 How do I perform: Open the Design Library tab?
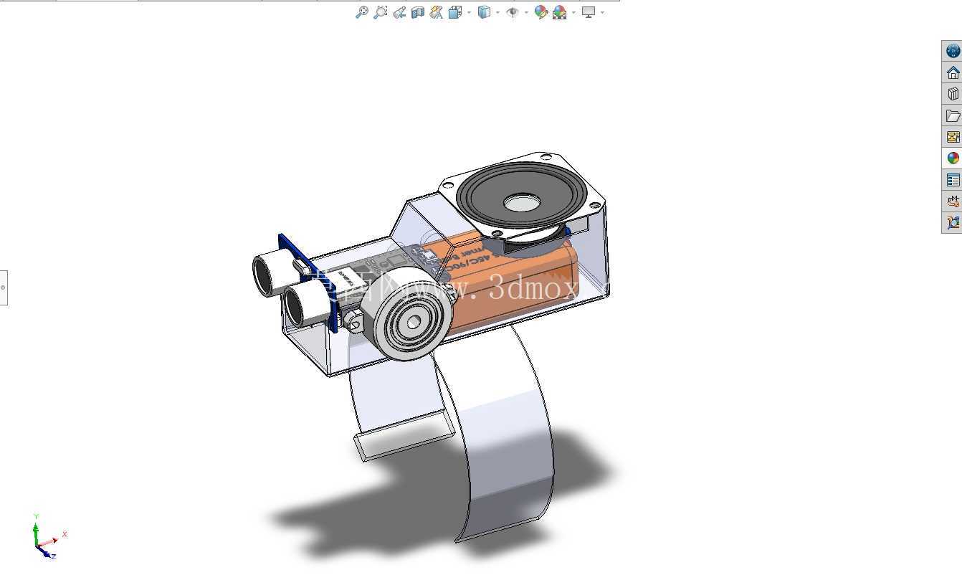(x=953, y=94)
